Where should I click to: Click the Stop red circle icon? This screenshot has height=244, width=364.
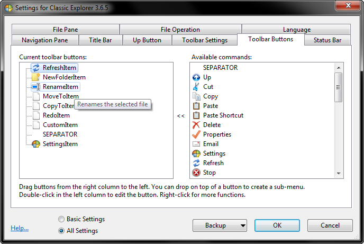[x=196, y=173]
